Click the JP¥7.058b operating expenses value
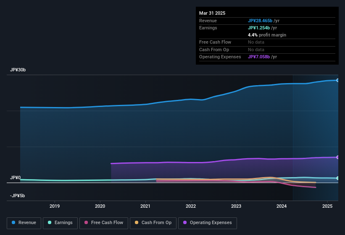 [259, 57]
